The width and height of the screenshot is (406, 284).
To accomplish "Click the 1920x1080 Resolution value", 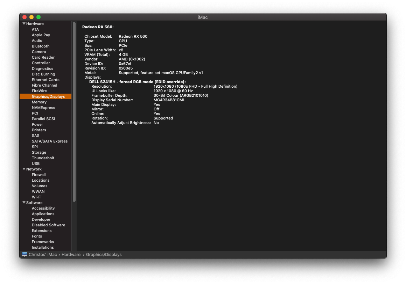I will coord(196,86).
